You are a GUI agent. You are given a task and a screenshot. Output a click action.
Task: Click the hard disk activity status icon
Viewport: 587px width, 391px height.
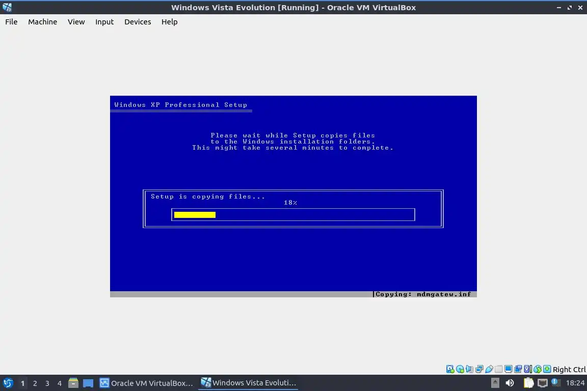coord(450,369)
